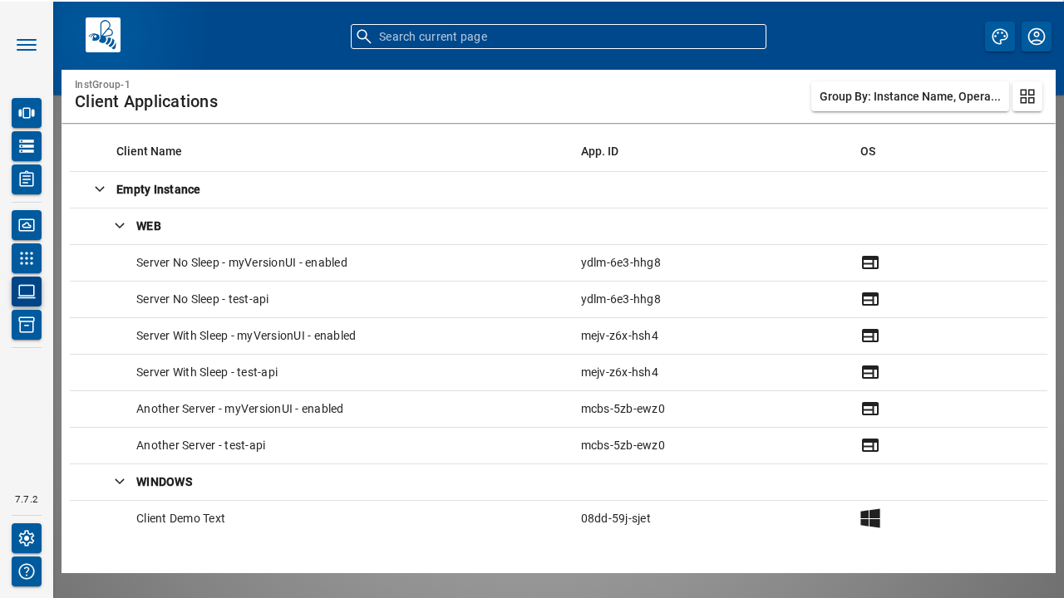1064x598 pixels.
Task: Open the list view sidebar icon
Action: click(x=26, y=146)
